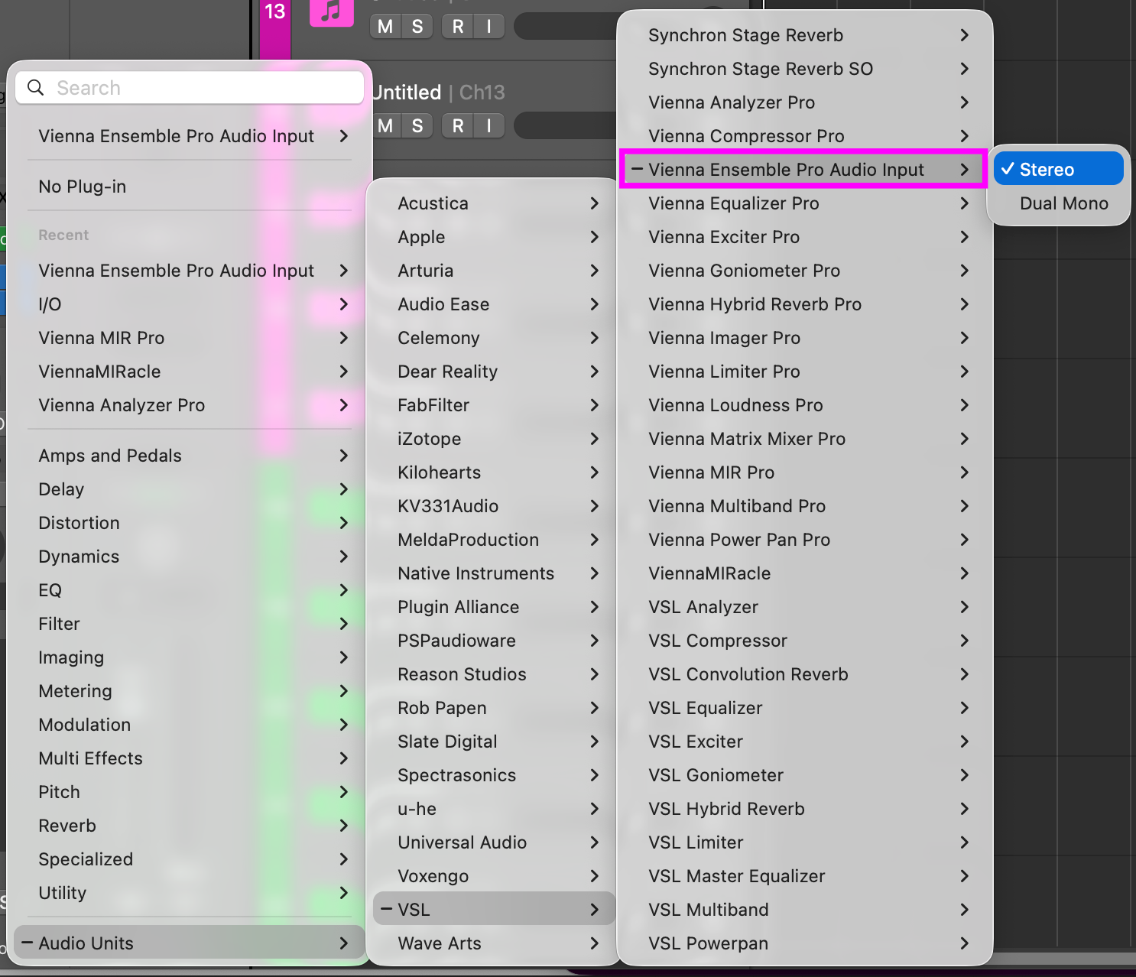Mute track 13 using its M button
The image size is (1136, 977).
coord(385,27)
